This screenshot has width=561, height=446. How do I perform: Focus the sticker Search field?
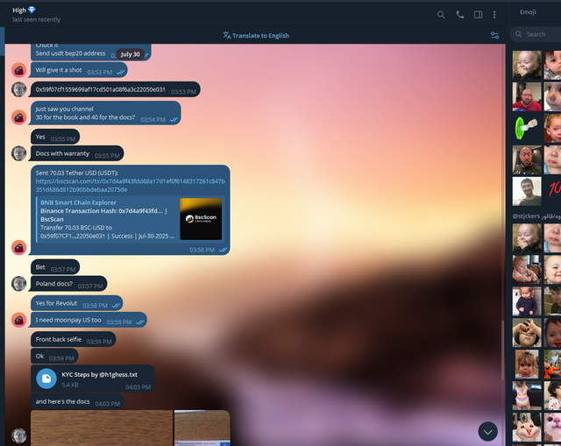(536, 34)
